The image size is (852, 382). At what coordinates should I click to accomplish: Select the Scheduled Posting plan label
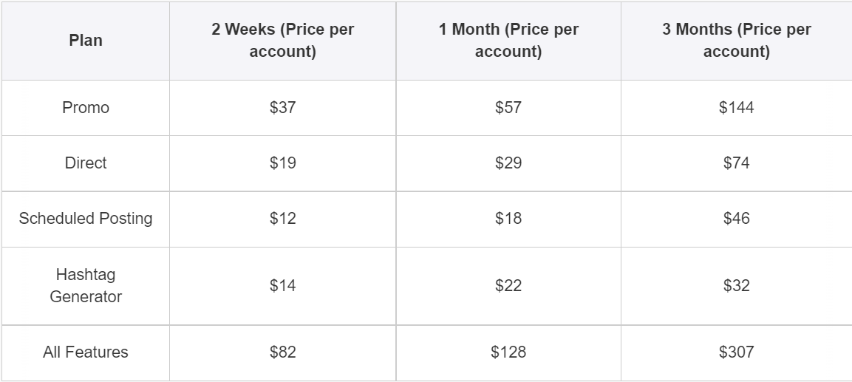coord(86,219)
